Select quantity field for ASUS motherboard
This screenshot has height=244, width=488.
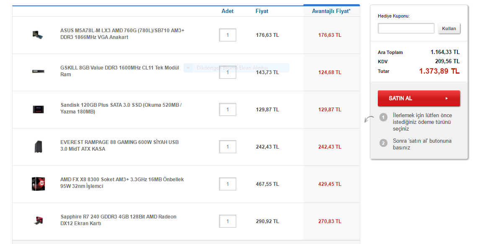coord(227,35)
